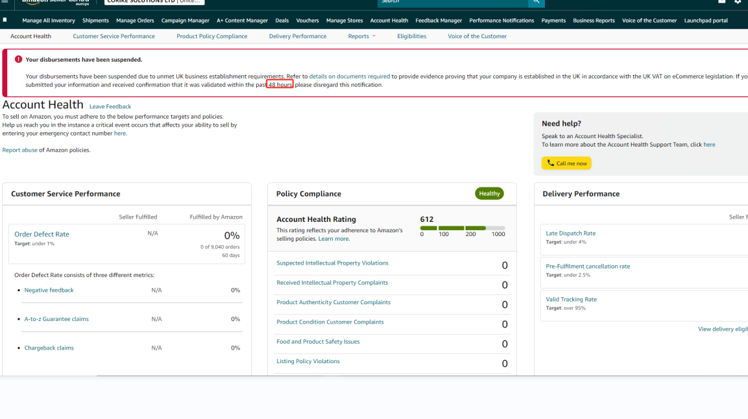748x419 pixels.
Task: Open the Order Defect Rate link
Action: coord(42,234)
